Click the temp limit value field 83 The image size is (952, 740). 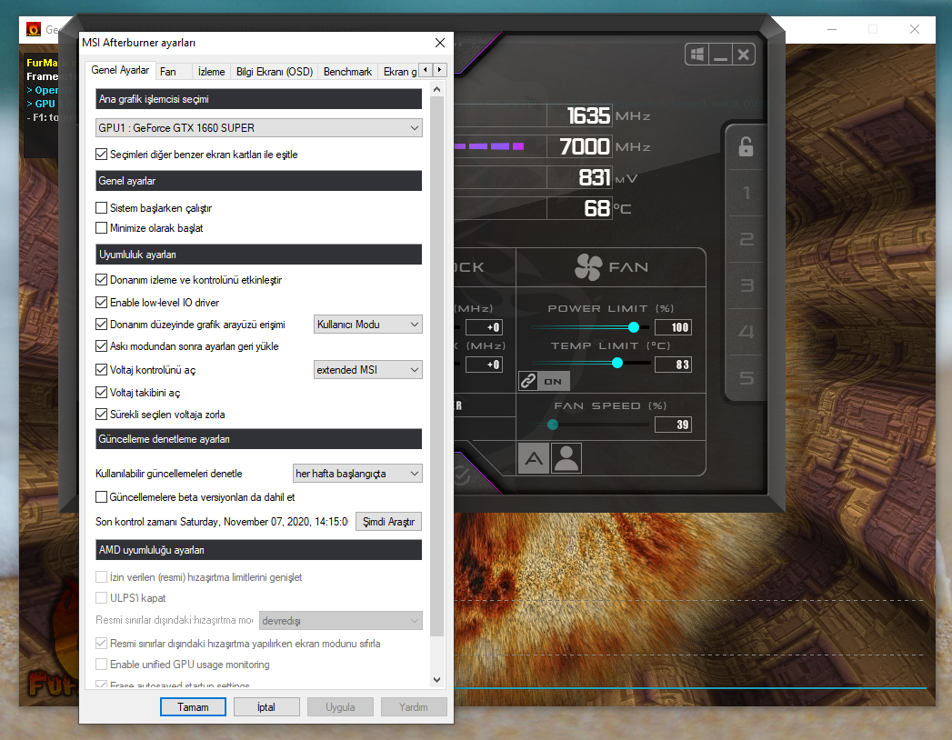(x=674, y=365)
